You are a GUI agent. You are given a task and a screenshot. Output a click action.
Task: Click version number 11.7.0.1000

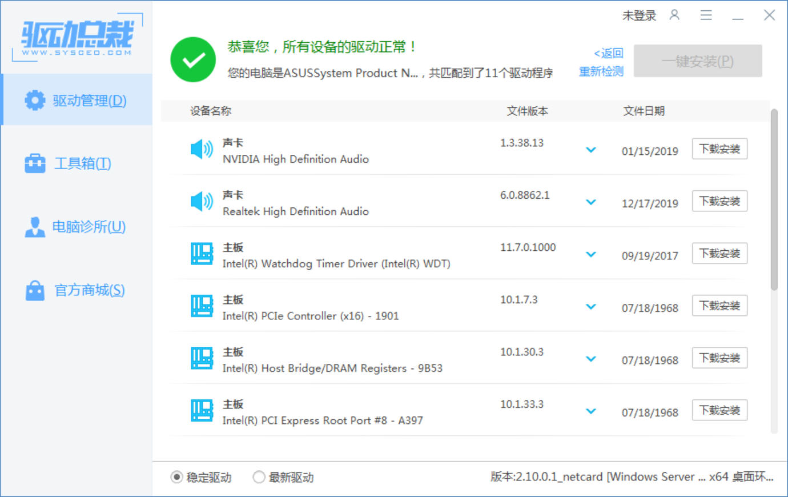(528, 247)
